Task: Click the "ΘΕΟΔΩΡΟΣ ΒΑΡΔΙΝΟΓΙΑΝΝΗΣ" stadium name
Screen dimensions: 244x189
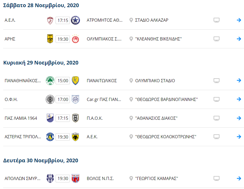Action: pos(166,99)
